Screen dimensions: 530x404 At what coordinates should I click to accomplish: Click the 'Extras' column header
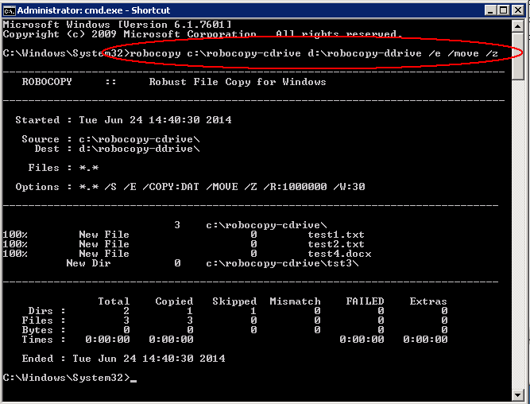tap(428, 301)
